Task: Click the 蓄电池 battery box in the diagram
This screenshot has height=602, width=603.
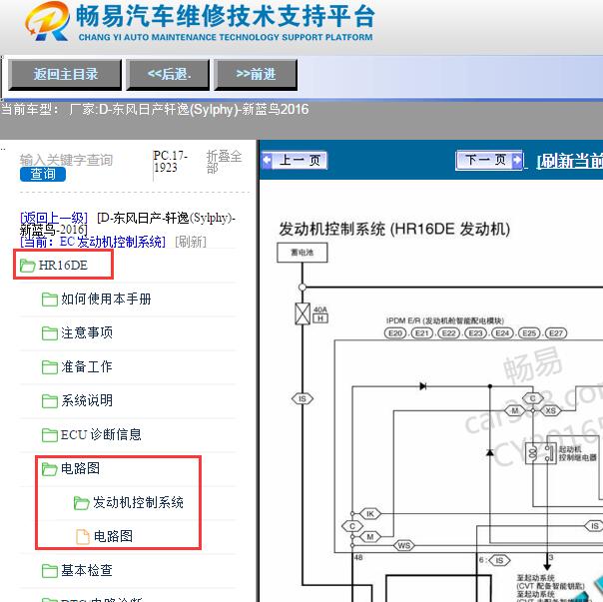Action: (x=302, y=253)
